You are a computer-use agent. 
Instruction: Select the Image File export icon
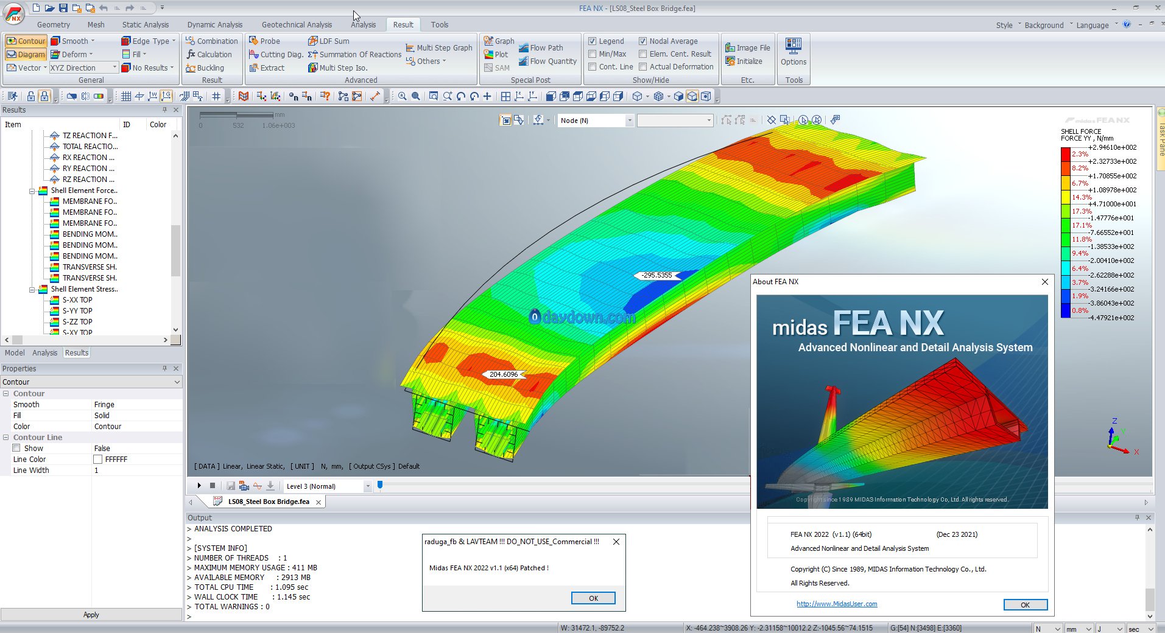(x=730, y=47)
